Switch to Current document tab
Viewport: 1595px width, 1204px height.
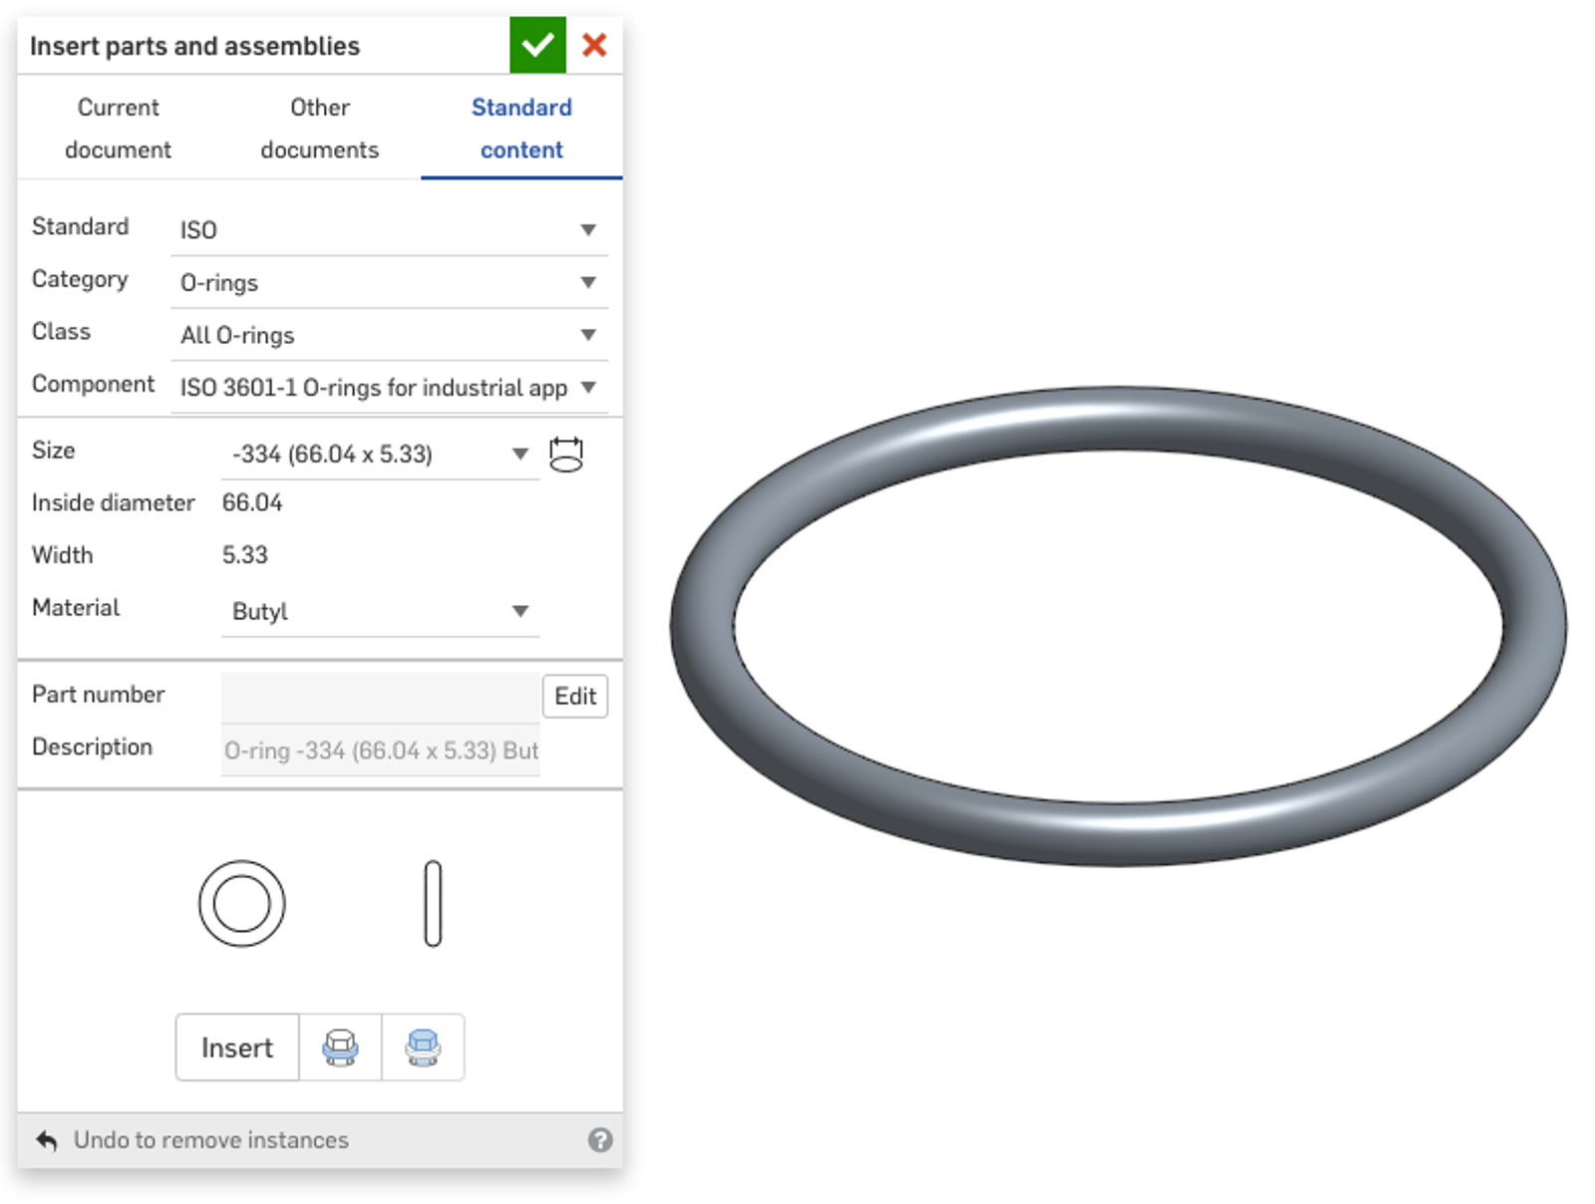118,129
